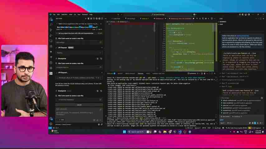266x149 pixels.
Task: Toggle the bottom panel layout button
Action: point(246,15)
